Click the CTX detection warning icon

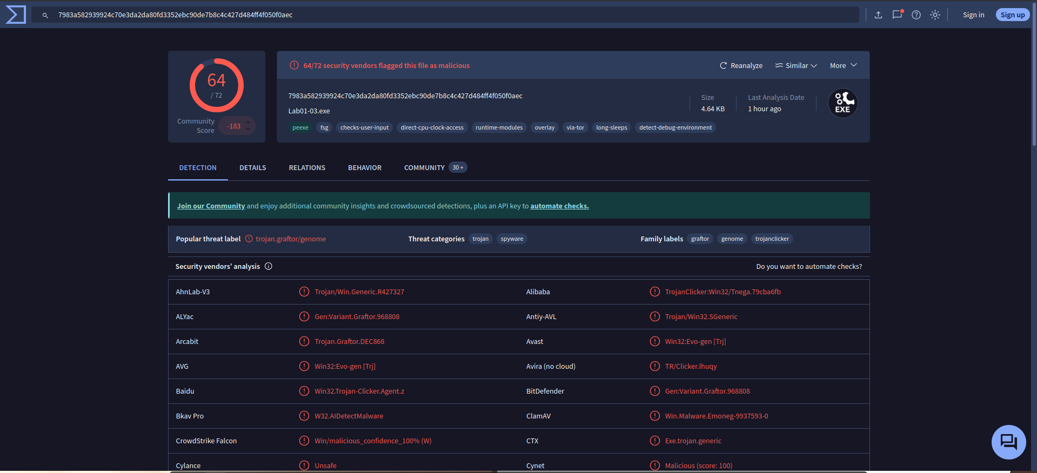pos(654,441)
